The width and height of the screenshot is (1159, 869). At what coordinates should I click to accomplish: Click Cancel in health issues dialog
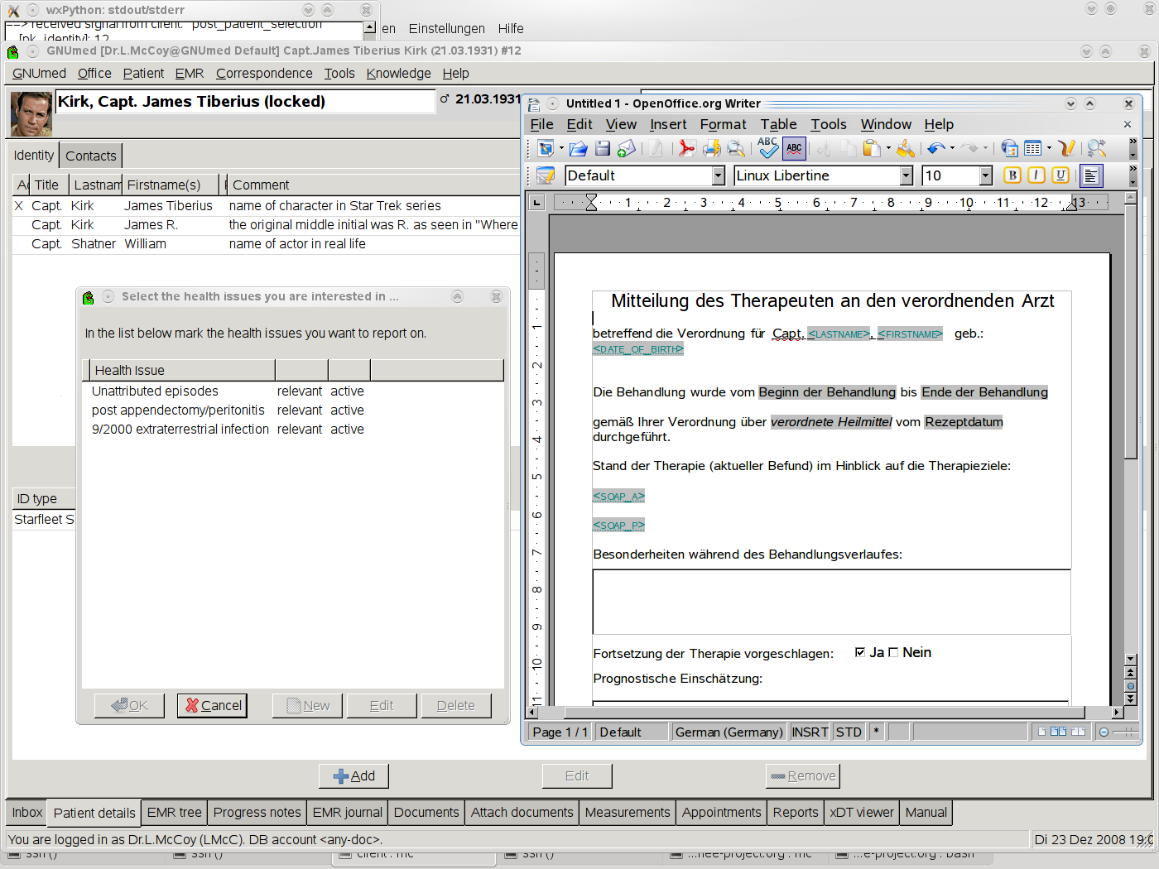click(212, 705)
